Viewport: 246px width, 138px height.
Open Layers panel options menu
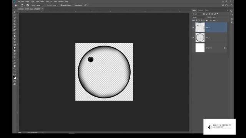pos(228,10)
